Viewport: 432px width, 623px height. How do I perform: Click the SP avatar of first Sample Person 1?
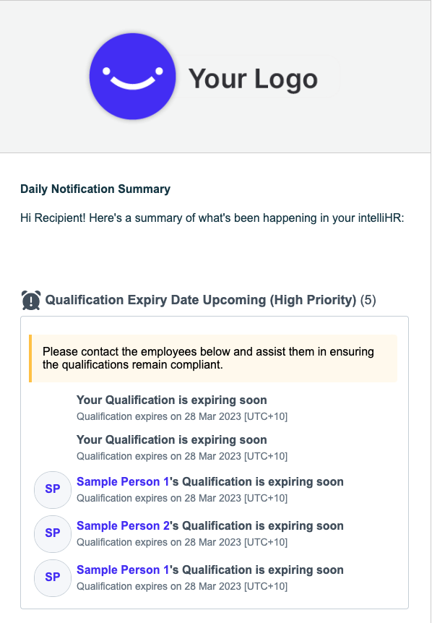[x=53, y=489]
